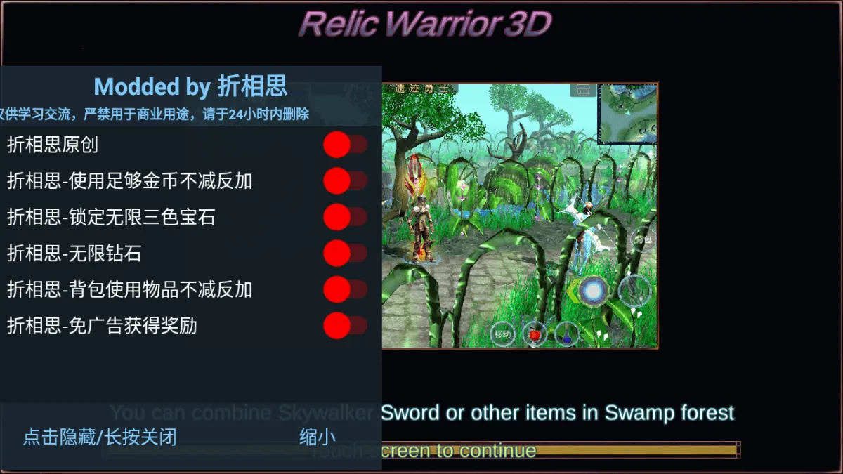Open the shop icon beside the minimap
The height and width of the screenshot is (474, 843).
pyautogui.click(x=582, y=90)
